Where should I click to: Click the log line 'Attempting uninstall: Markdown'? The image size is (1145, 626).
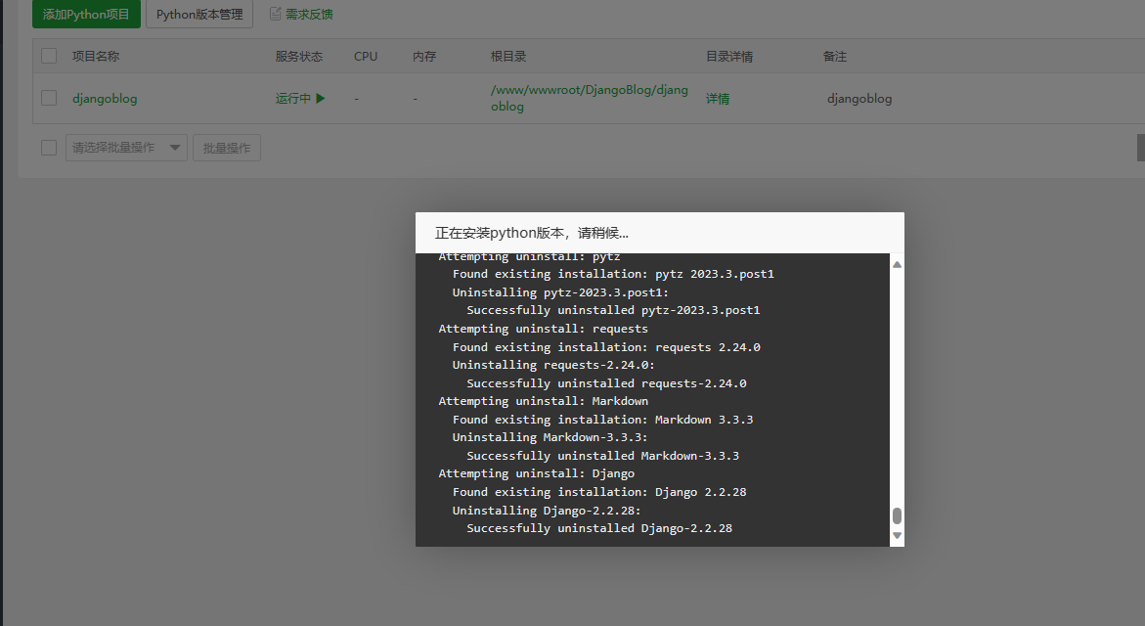(544, 401)
